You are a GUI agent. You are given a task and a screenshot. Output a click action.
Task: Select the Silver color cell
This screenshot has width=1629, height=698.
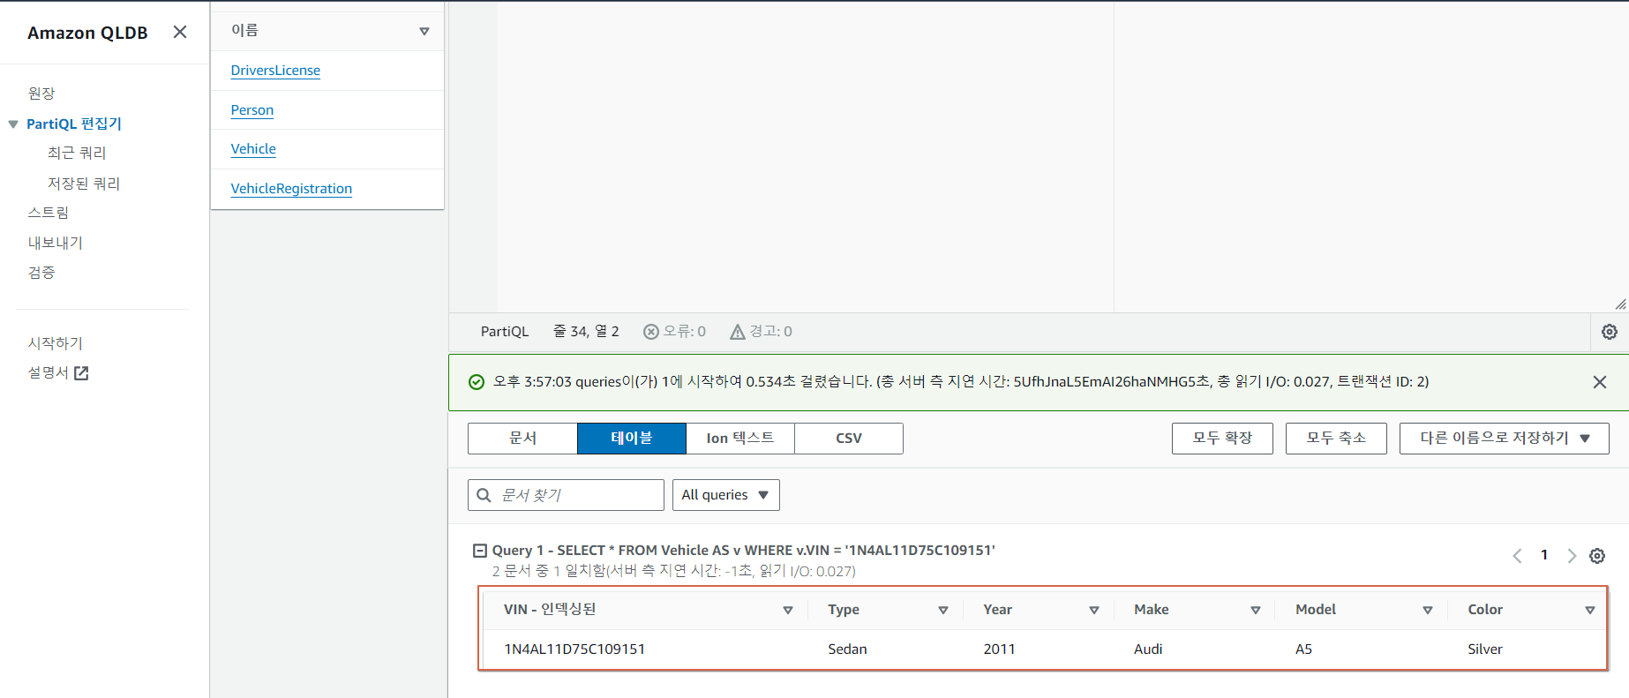point(1485,649)
